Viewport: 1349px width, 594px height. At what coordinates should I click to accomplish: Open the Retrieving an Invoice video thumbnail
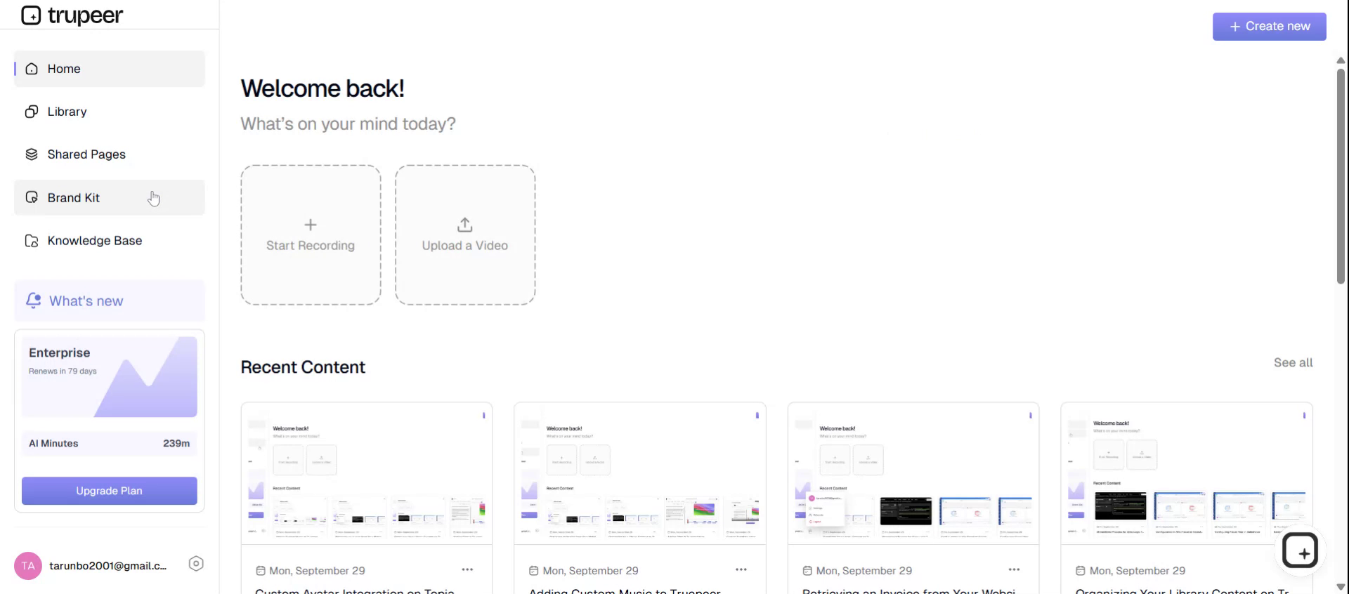[x=913, y=473]
